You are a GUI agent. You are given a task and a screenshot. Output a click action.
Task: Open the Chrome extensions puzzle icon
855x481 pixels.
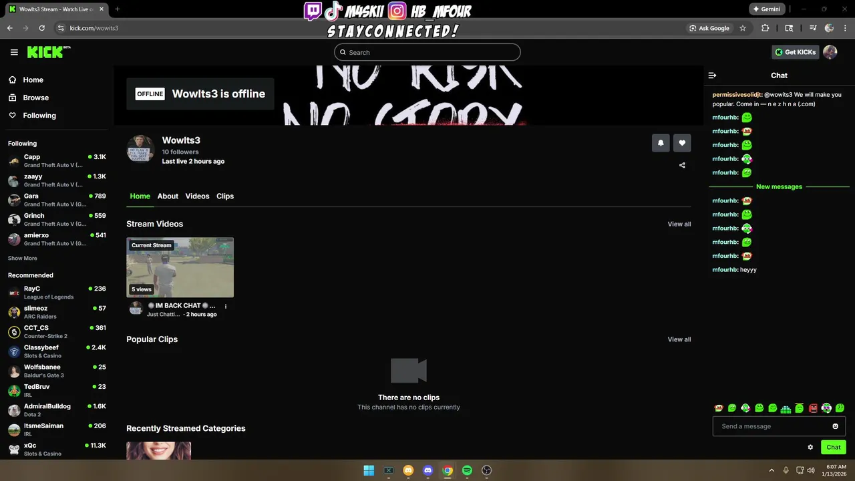click(765, 28)
